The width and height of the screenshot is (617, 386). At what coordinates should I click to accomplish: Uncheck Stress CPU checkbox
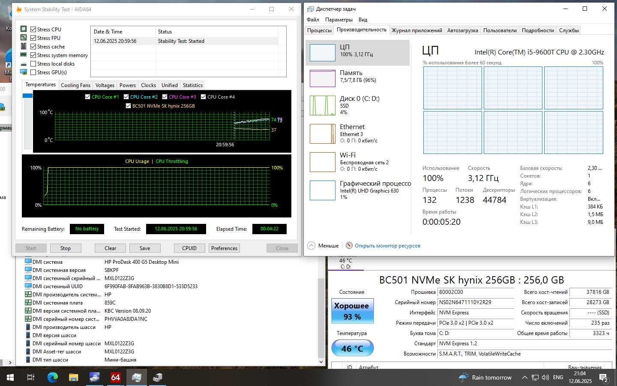click(33, 29)
